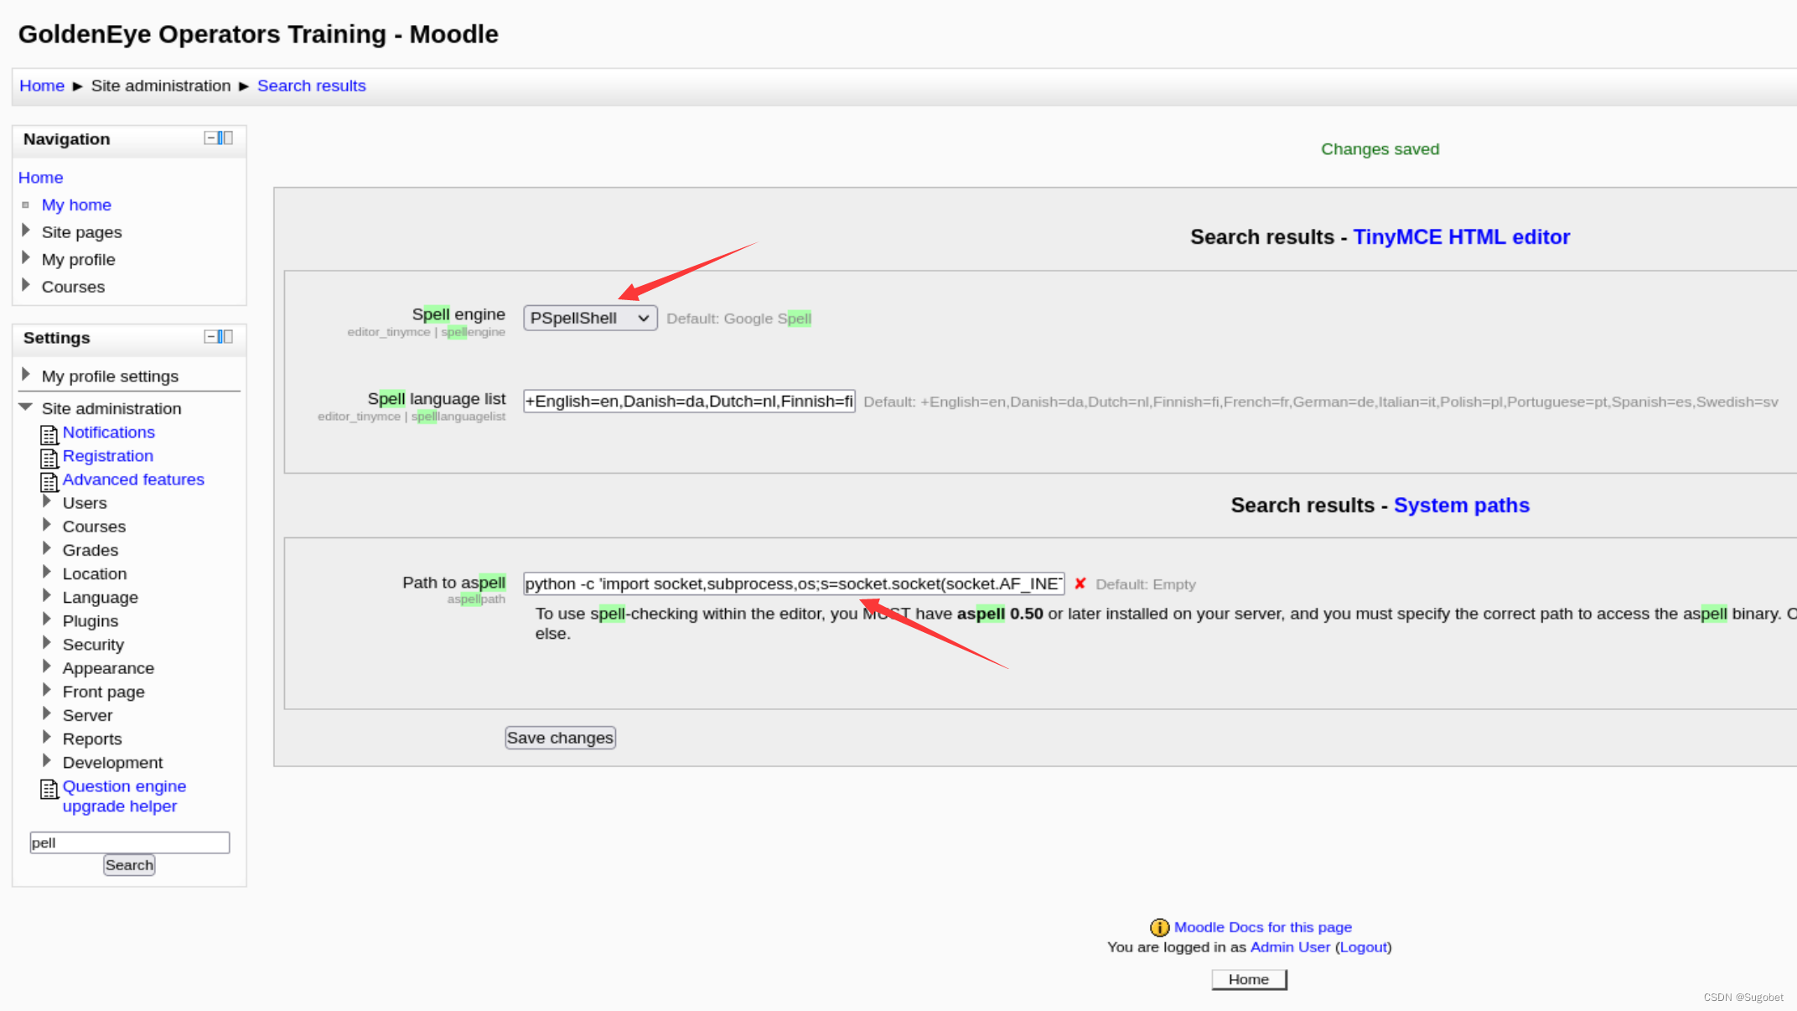The image size is (1797, 1011).
Task: Open the System paths link
Action: pyautogui.click(x=1461, y=505)
